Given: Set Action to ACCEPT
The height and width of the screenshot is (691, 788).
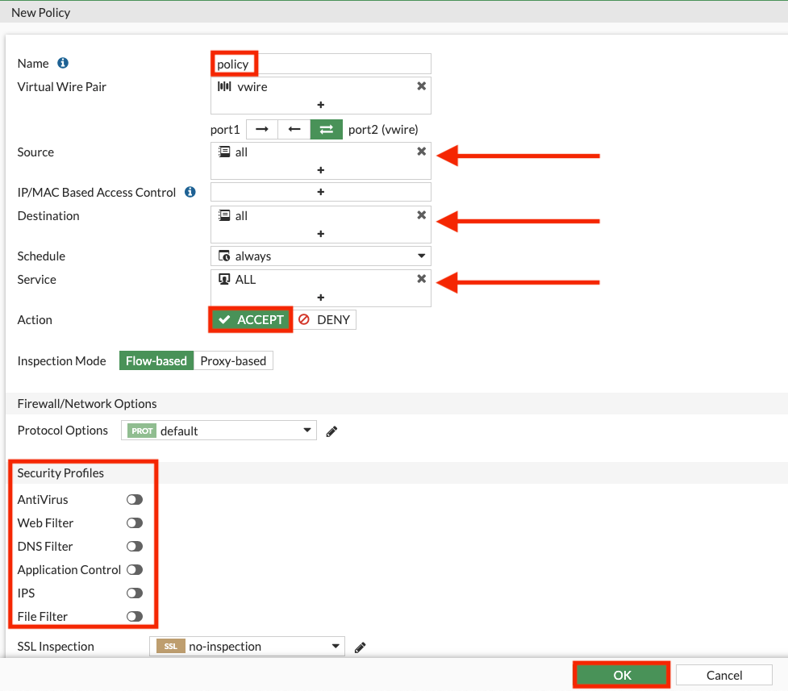Looking at the screenshot, I should (252, 319).
